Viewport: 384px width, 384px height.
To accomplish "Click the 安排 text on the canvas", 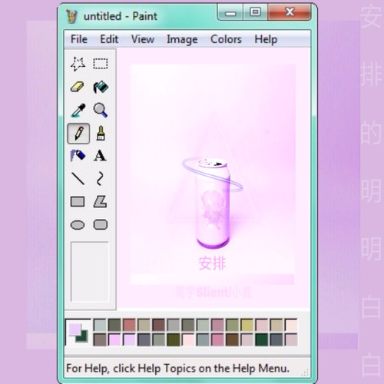I will (x=212, y=263).
